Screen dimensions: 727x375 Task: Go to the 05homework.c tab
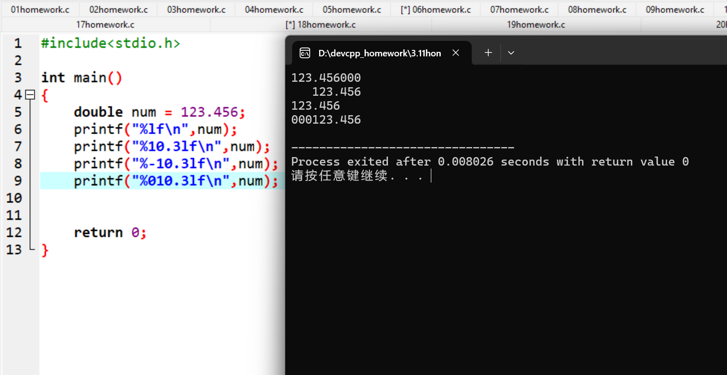pyautogui.click(x=352, y=9)
